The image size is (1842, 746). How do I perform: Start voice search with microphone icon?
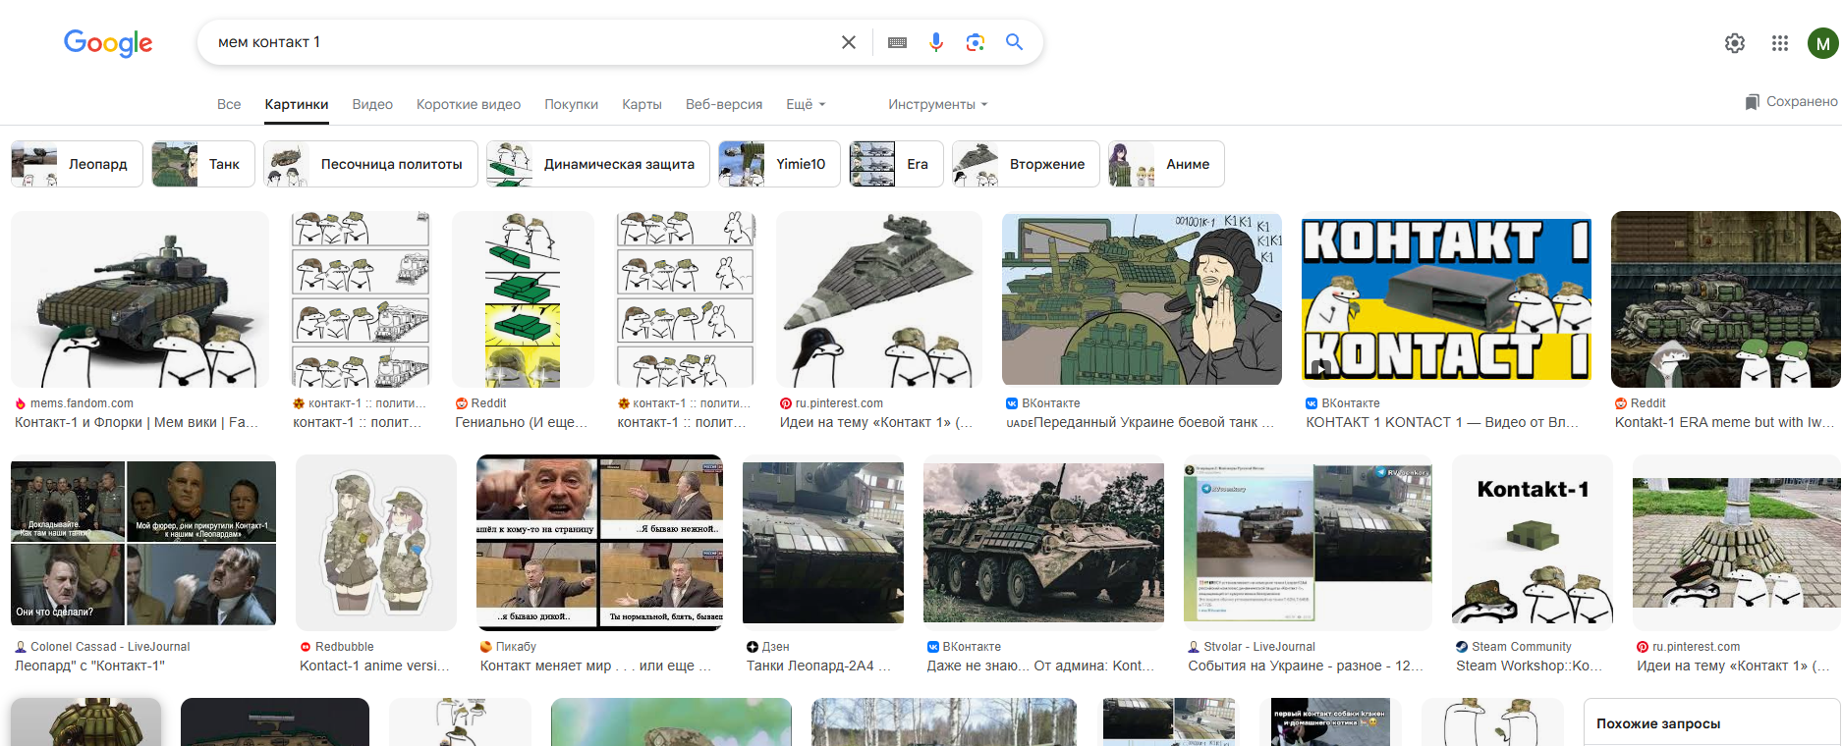[936, 42]
